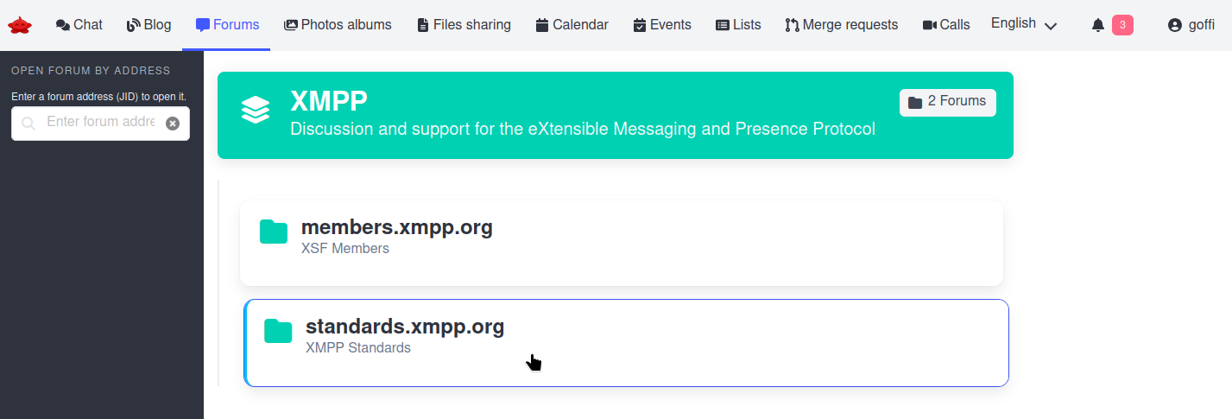Open the Calls page
The image size is (1232, 419).
946,25
